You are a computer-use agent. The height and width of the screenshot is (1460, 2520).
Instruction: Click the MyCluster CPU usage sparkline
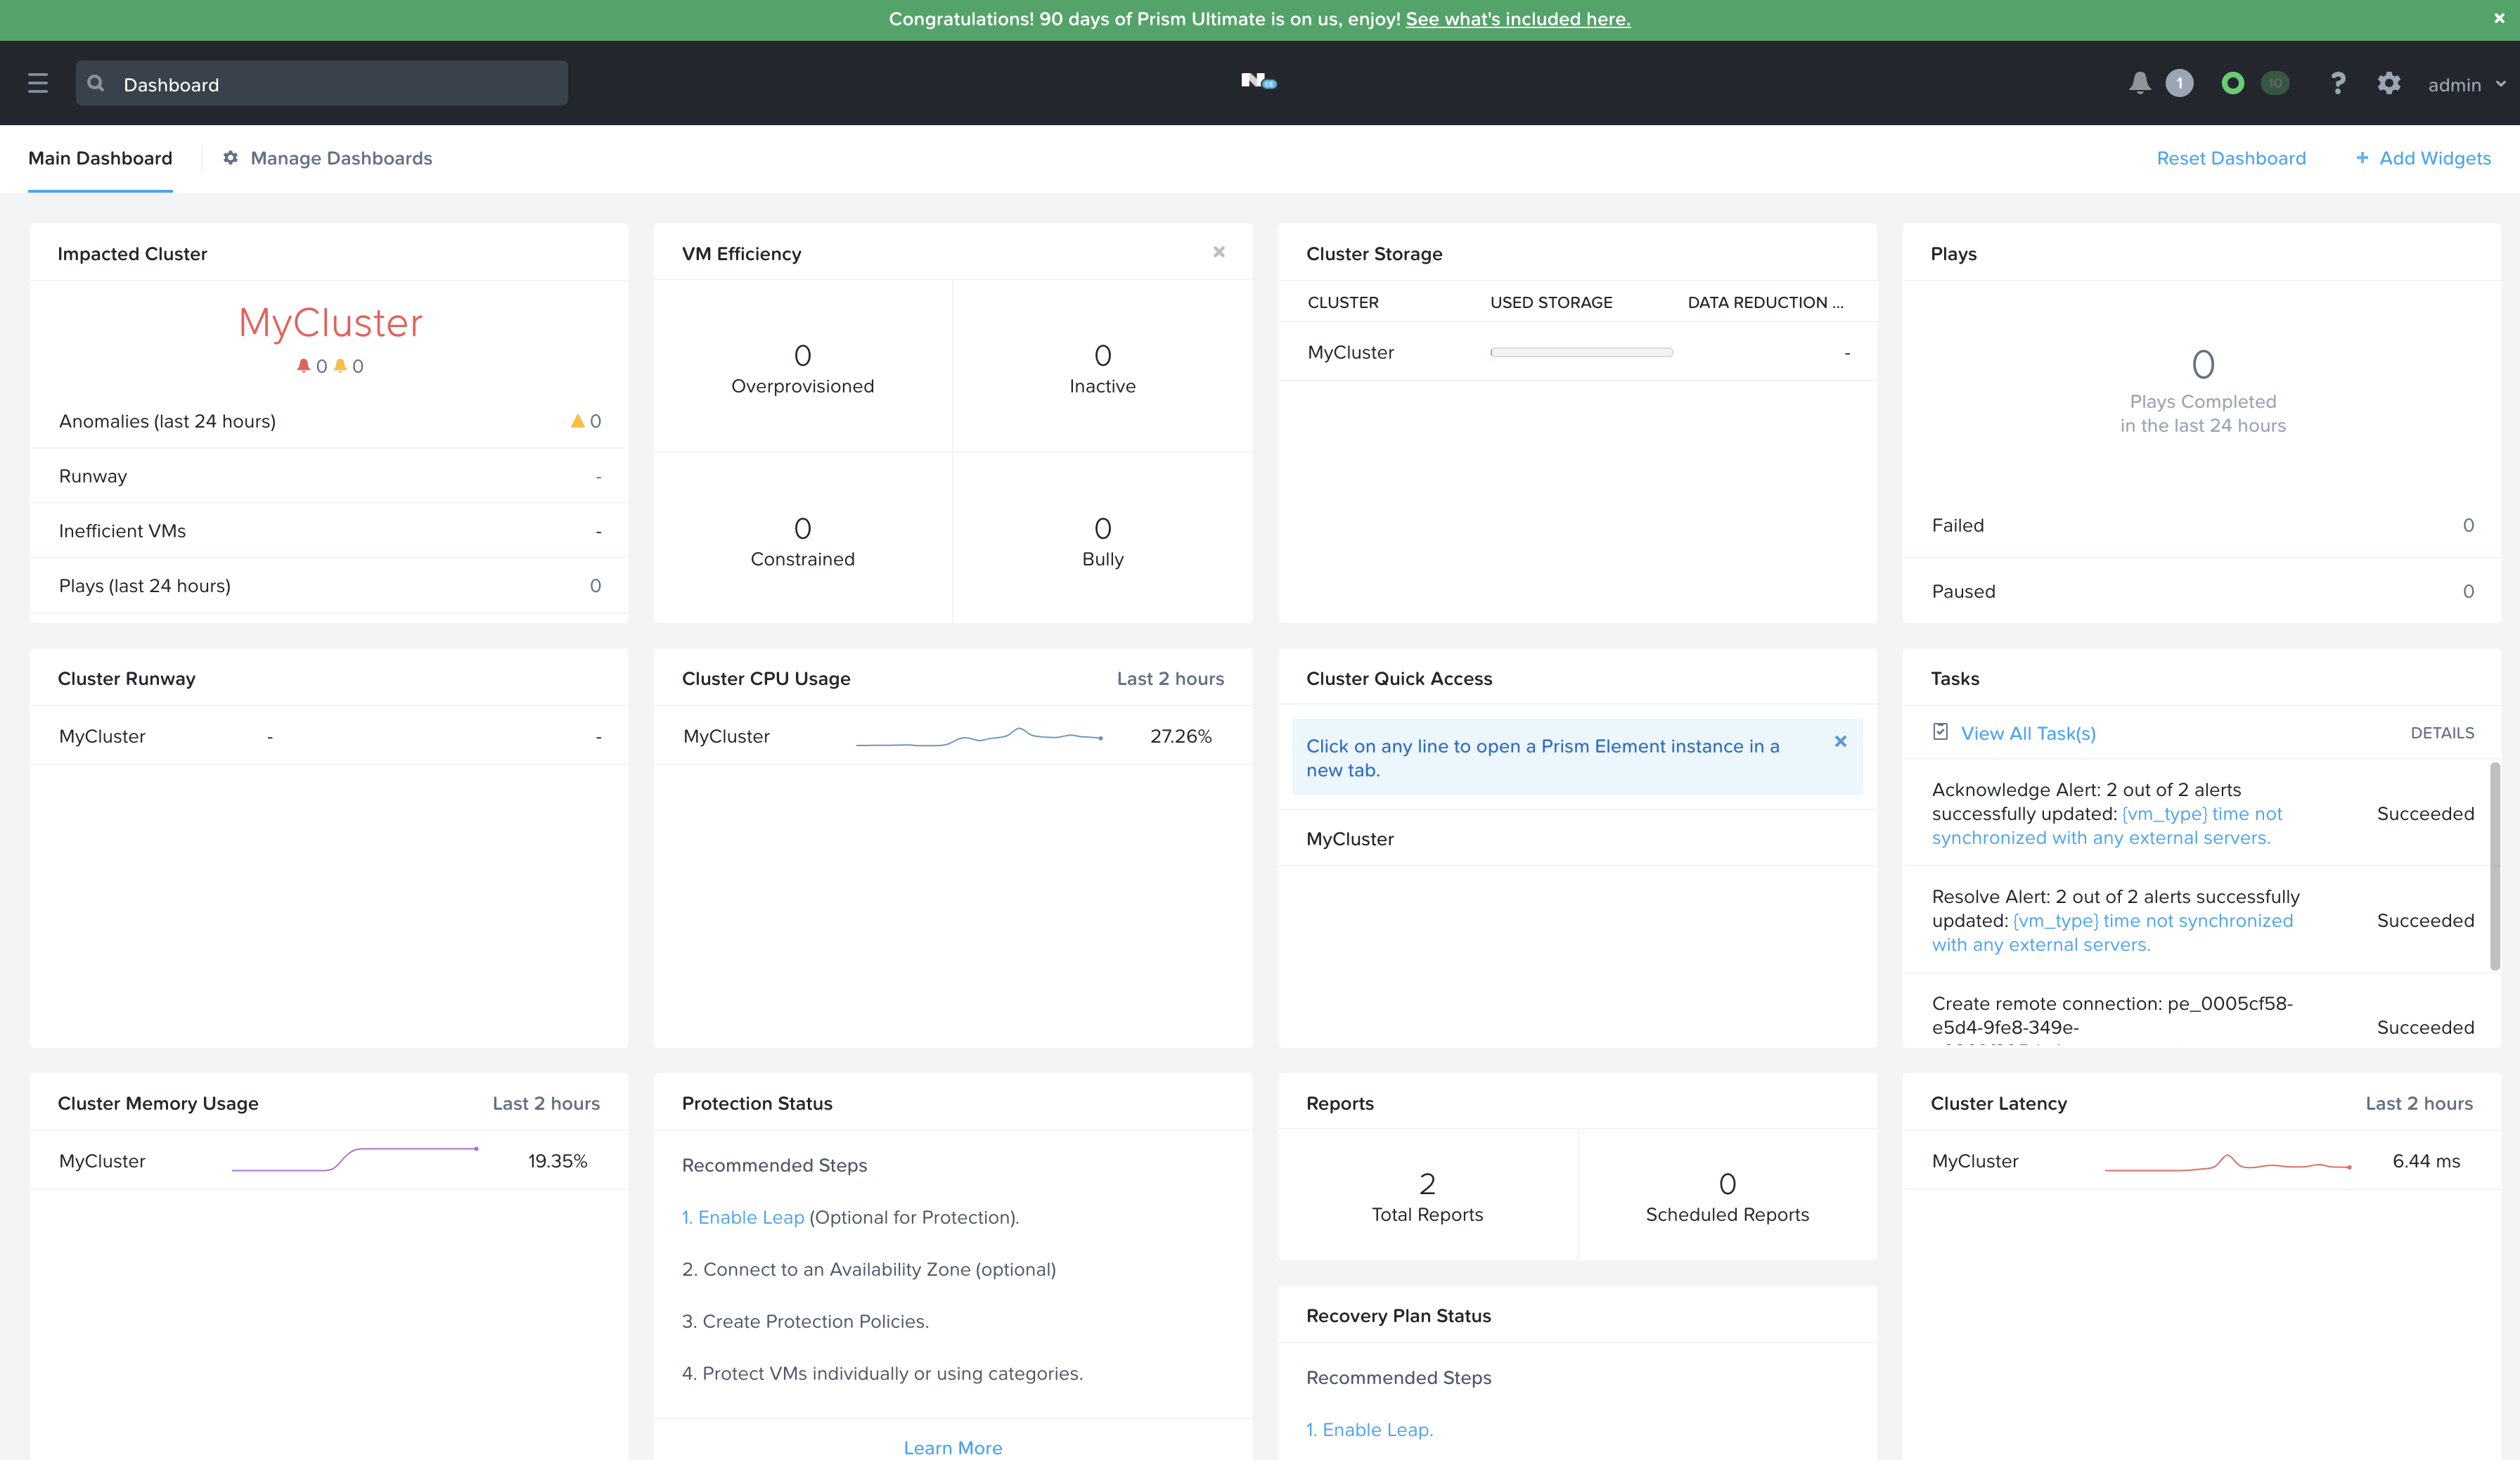(979, 737)
